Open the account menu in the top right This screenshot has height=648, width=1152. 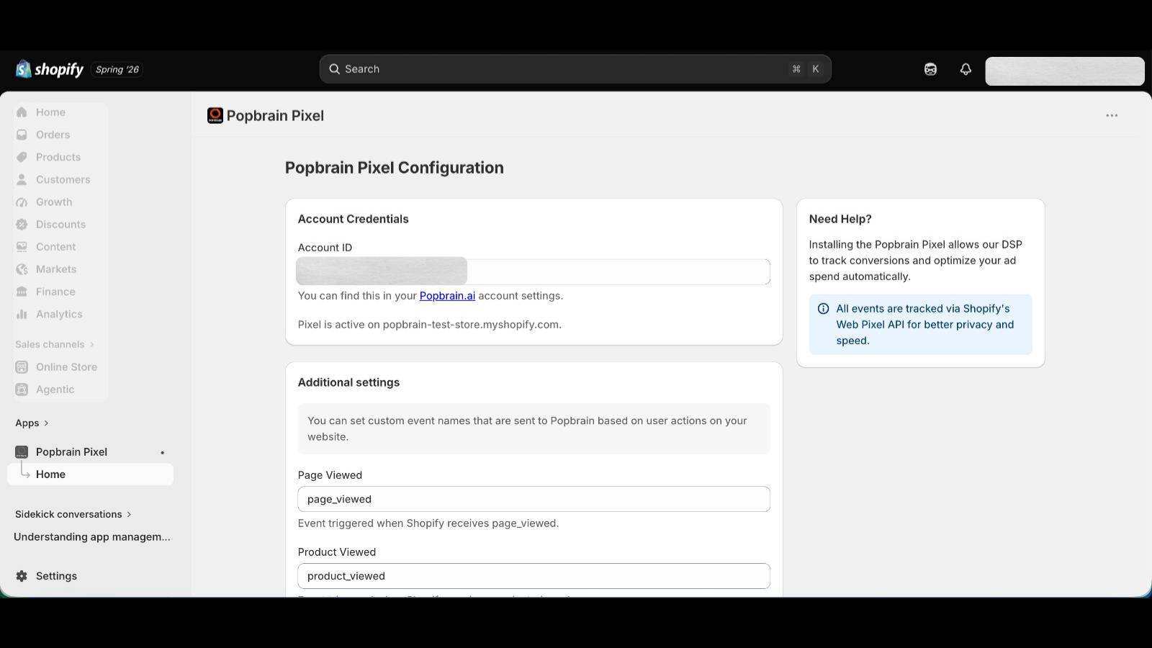click(x=1064, y=71)
